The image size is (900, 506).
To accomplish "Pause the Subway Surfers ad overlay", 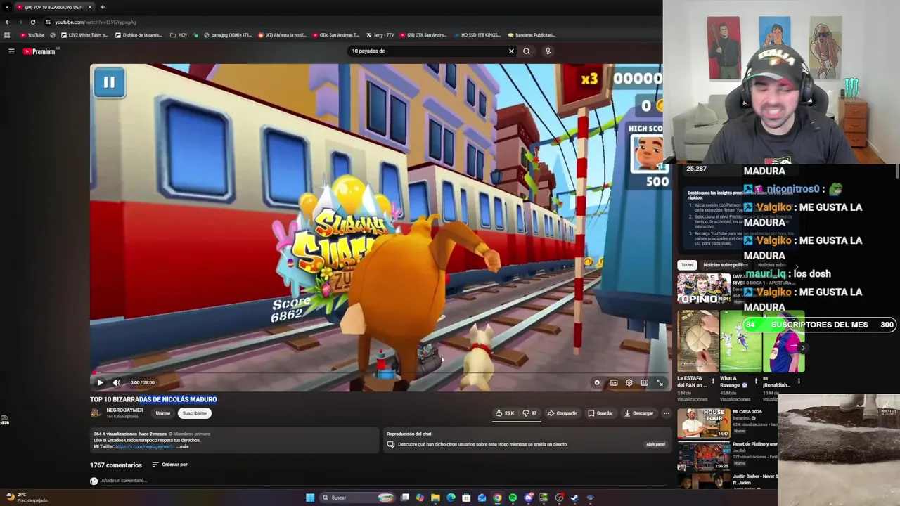I will click(109, 82).
